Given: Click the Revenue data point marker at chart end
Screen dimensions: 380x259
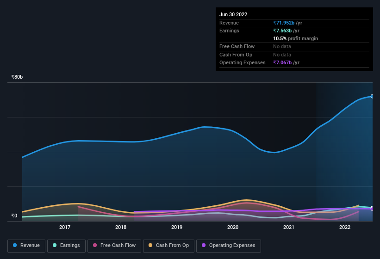Looking at the screenshot, I should pyautogui.click(x=372, y=96).
